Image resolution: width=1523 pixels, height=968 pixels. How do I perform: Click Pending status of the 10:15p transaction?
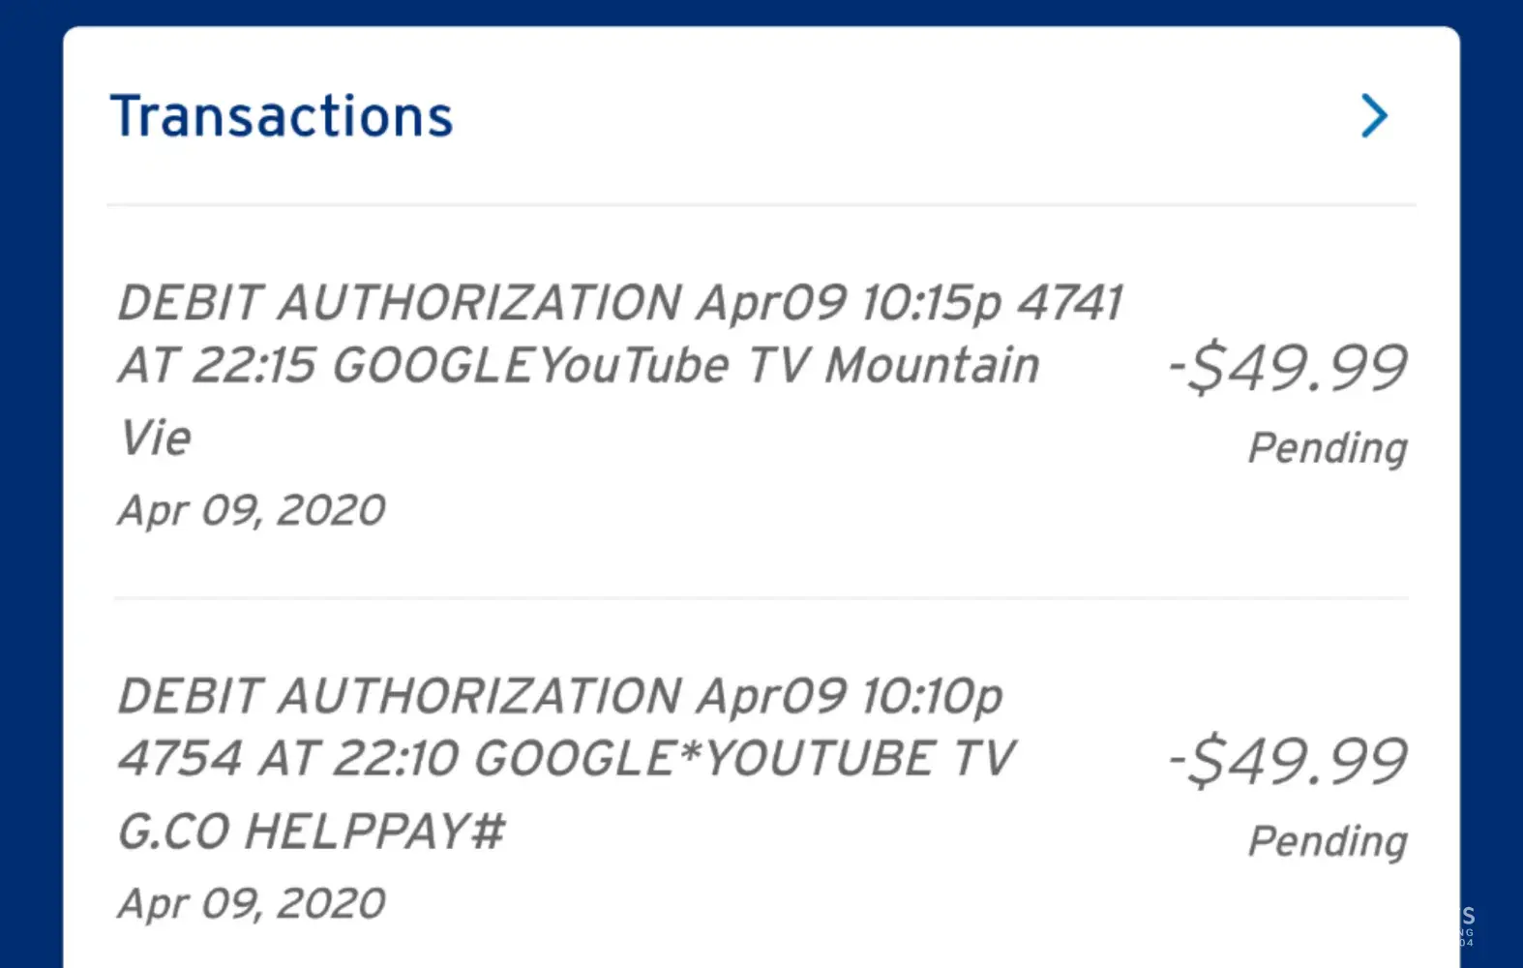click(x=1327, y=448)
